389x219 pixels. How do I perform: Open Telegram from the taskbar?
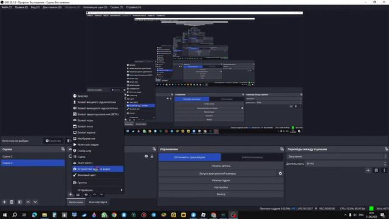[x=154, y=215]
